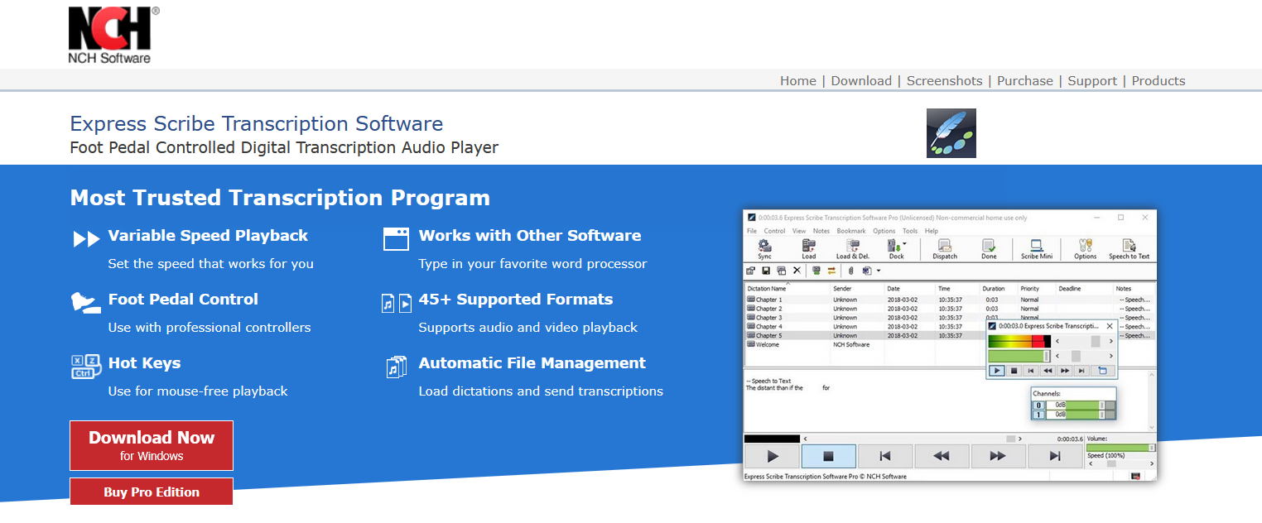Click the floppy disk save icon

[766, 271]
